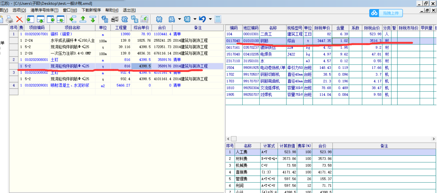Select the 镀锌铁丝 material row
This screenshot has width=437, height=193.
331,47
